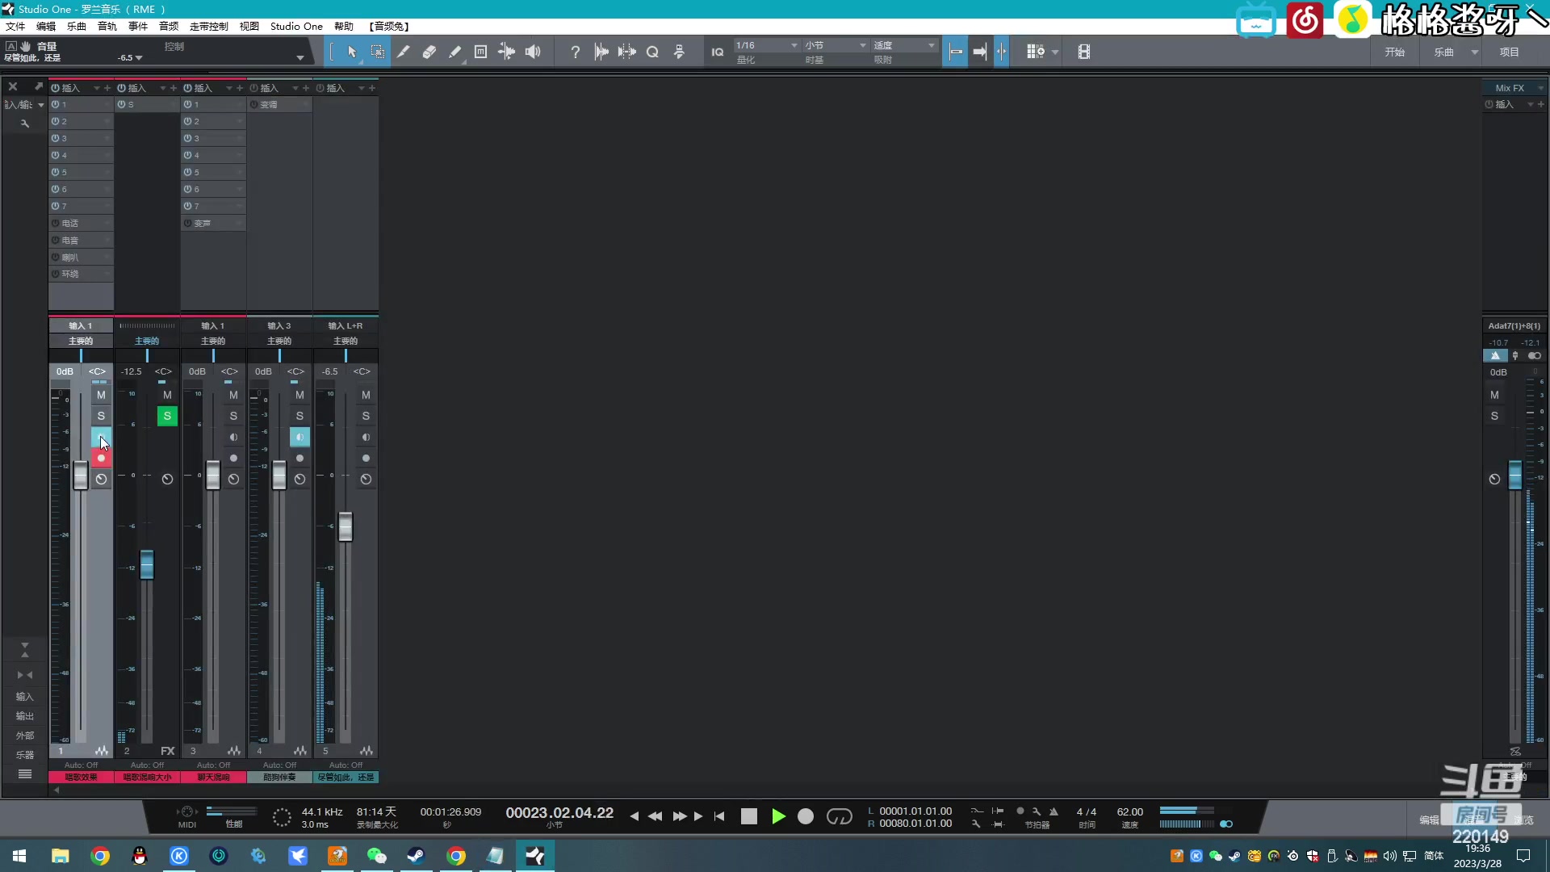Click channel 2 volume fader

pyautogui.click(x=147, y=564)
